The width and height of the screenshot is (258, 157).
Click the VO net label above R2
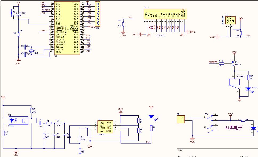point(130,17)
